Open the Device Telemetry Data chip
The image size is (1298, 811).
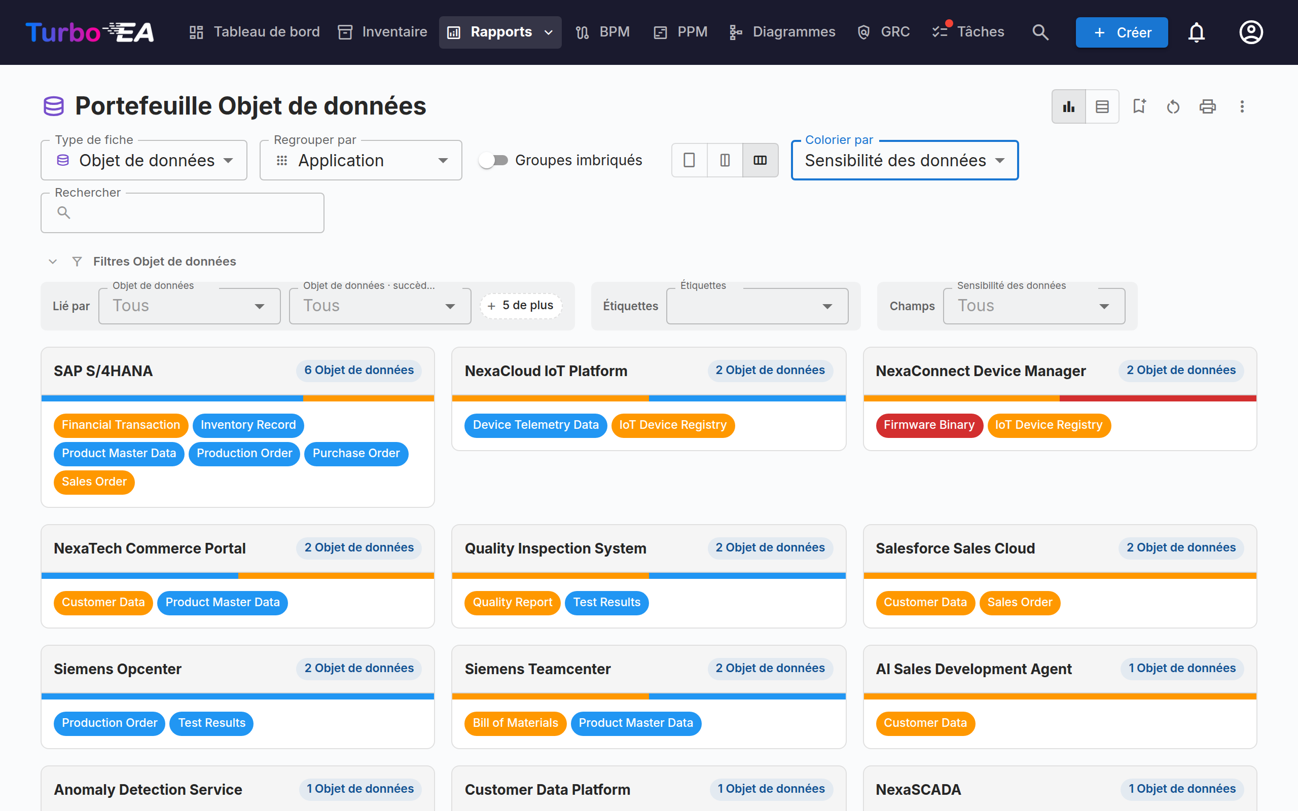point(535,425)
